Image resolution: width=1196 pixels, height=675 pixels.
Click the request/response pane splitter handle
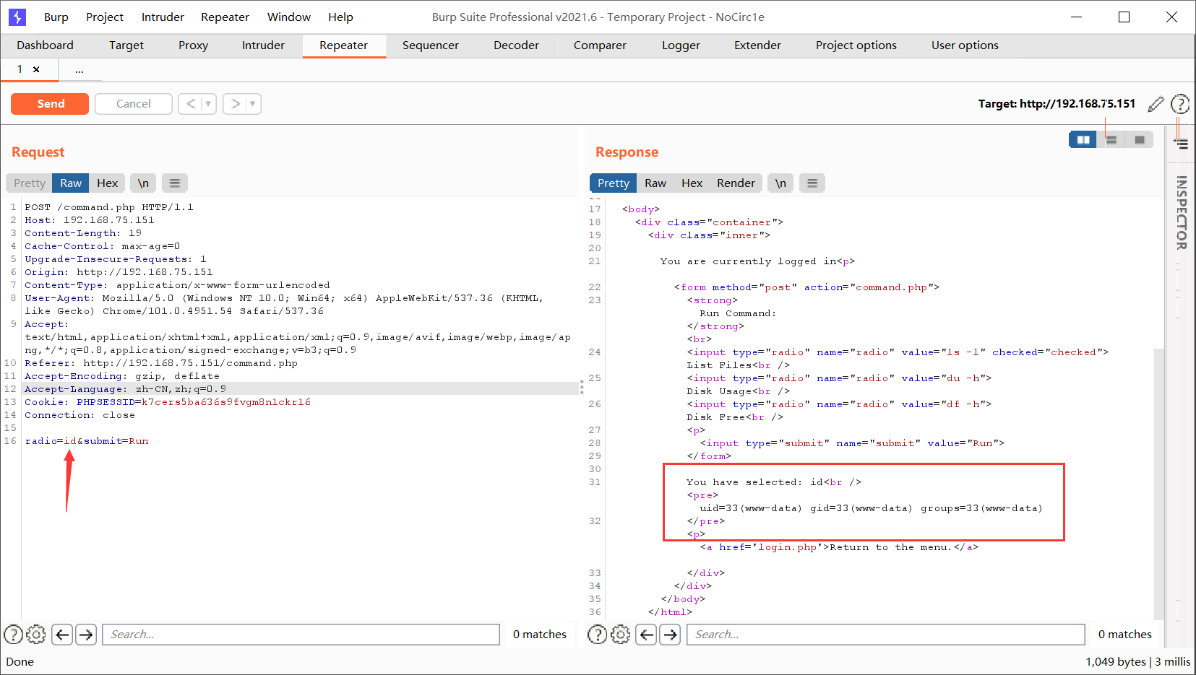[x=582, y=388]
